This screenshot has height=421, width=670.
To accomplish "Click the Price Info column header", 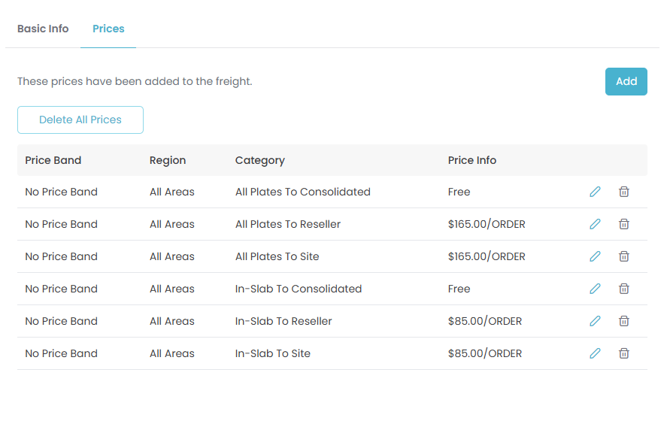I will [x=471, y=160].
